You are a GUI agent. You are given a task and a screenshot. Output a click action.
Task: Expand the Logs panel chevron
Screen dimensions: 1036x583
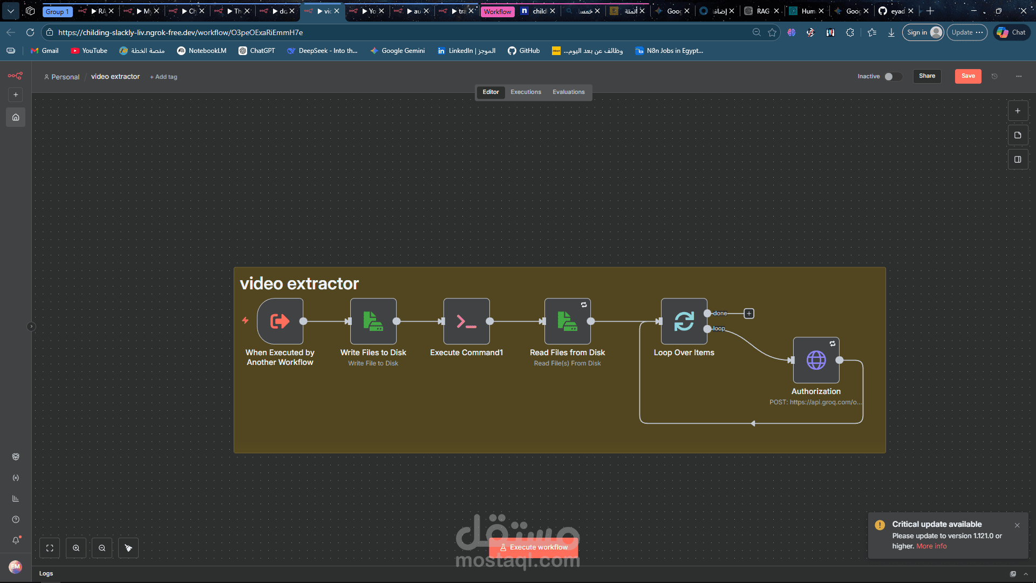tap(1026, 574)
